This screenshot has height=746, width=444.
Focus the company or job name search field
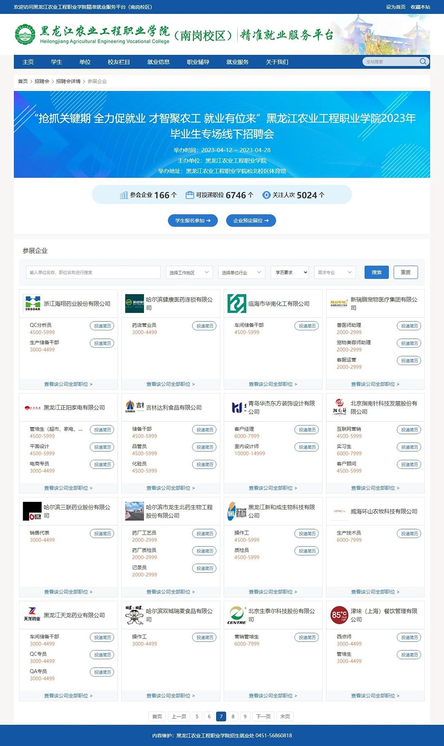pyautogui.click(x=93, y=273)
